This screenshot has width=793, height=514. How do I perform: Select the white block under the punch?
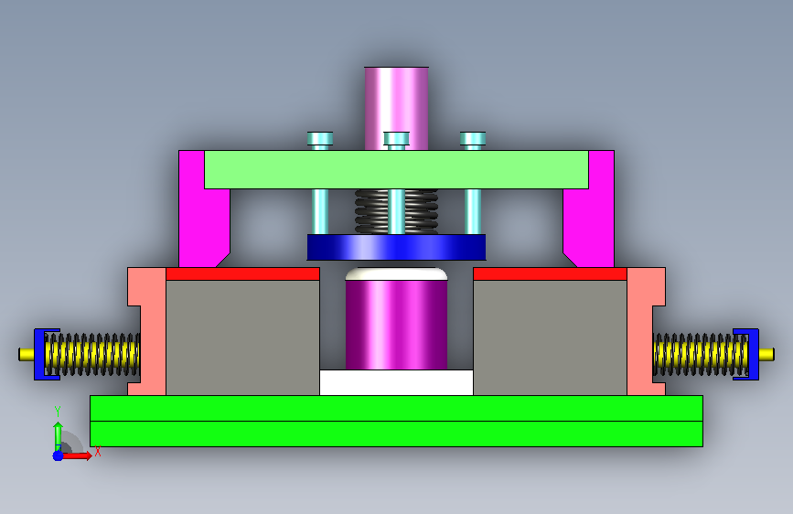[x=397, y=382]
